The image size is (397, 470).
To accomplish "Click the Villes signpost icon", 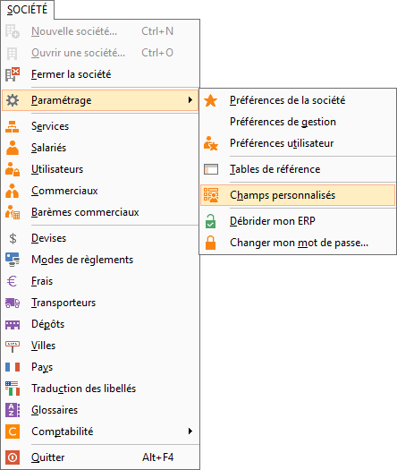I will [13, 346].
